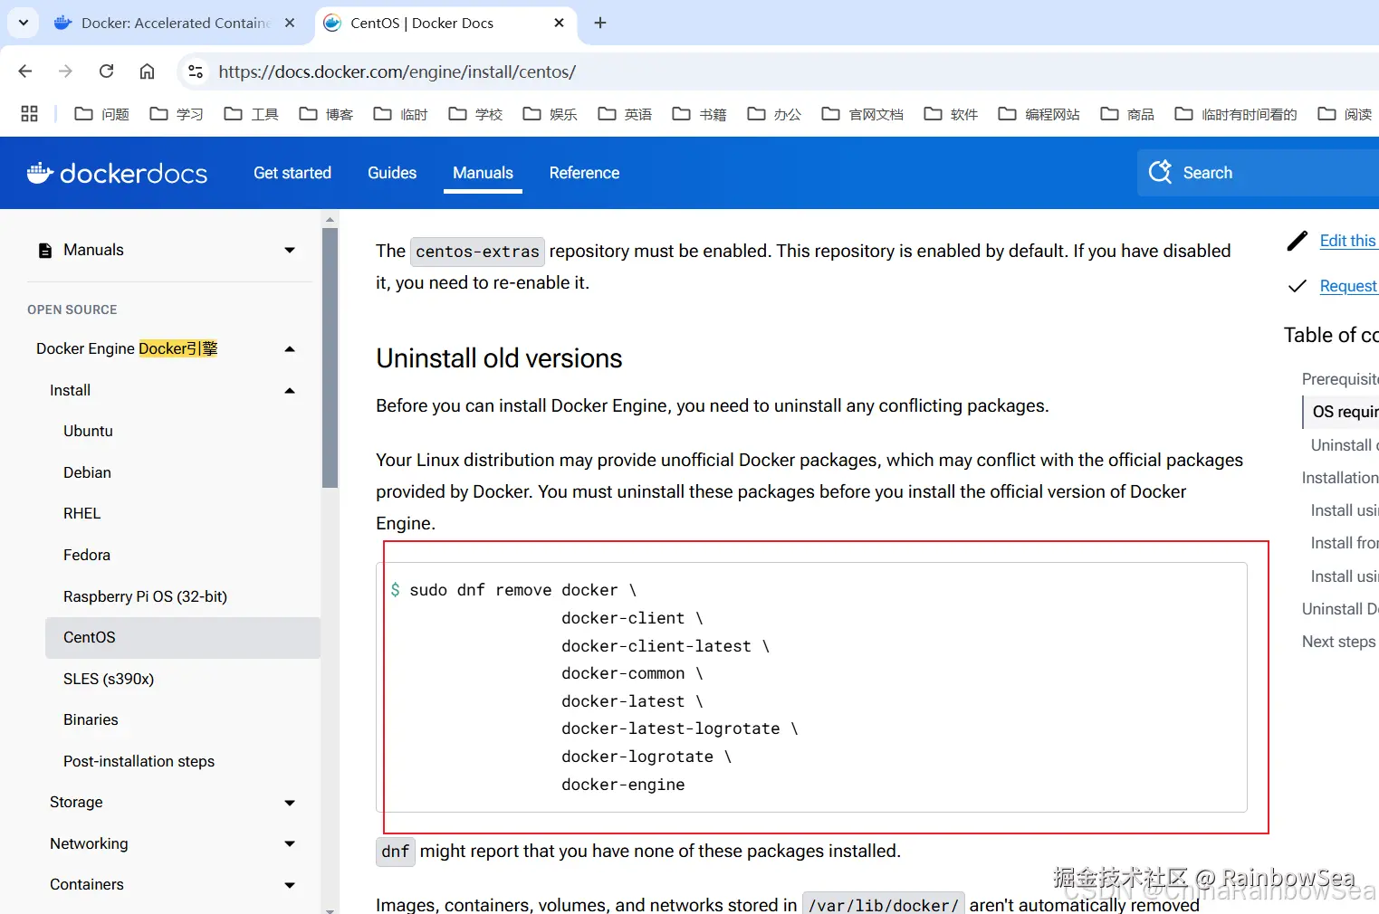This screenshot has height=914, width=1379.
Task: Open the Reference menu
Action: point(584,173)
